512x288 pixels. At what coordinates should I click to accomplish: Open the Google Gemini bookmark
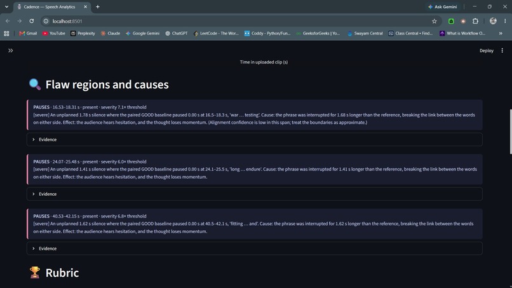[x=142, y=33]
